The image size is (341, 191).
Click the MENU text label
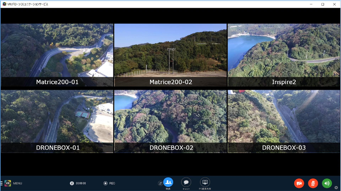point(17,183)
